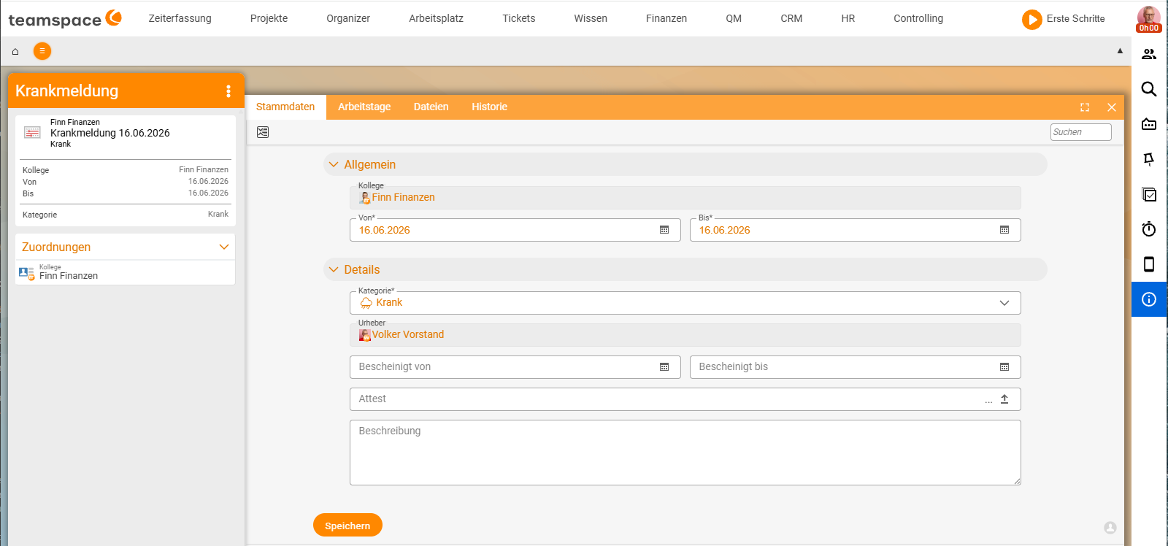Open the Bescheinigt bis calendar picker
This screenshot has height=546, width=1168.
coord(1004,367)
